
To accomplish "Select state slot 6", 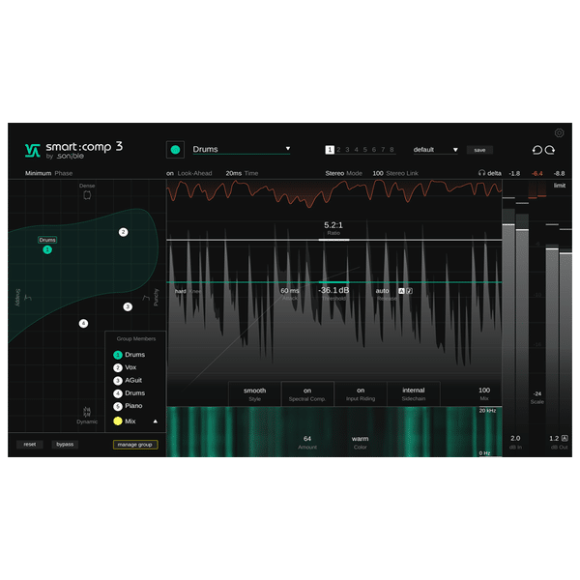I will 374,150.
